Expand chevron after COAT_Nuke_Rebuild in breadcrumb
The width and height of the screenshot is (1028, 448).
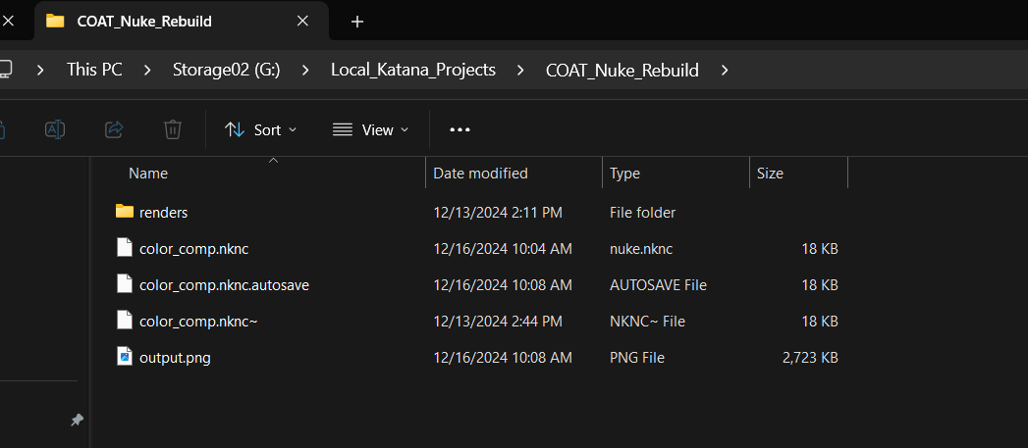coord(725,70)
